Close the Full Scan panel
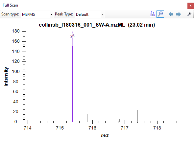This screenshot has height=142, width=194. coord(190,6)
